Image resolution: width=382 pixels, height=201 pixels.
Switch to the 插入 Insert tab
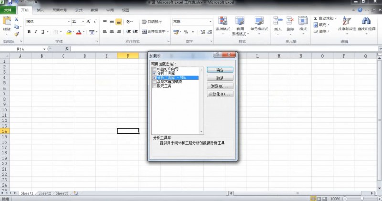[40, 10]
